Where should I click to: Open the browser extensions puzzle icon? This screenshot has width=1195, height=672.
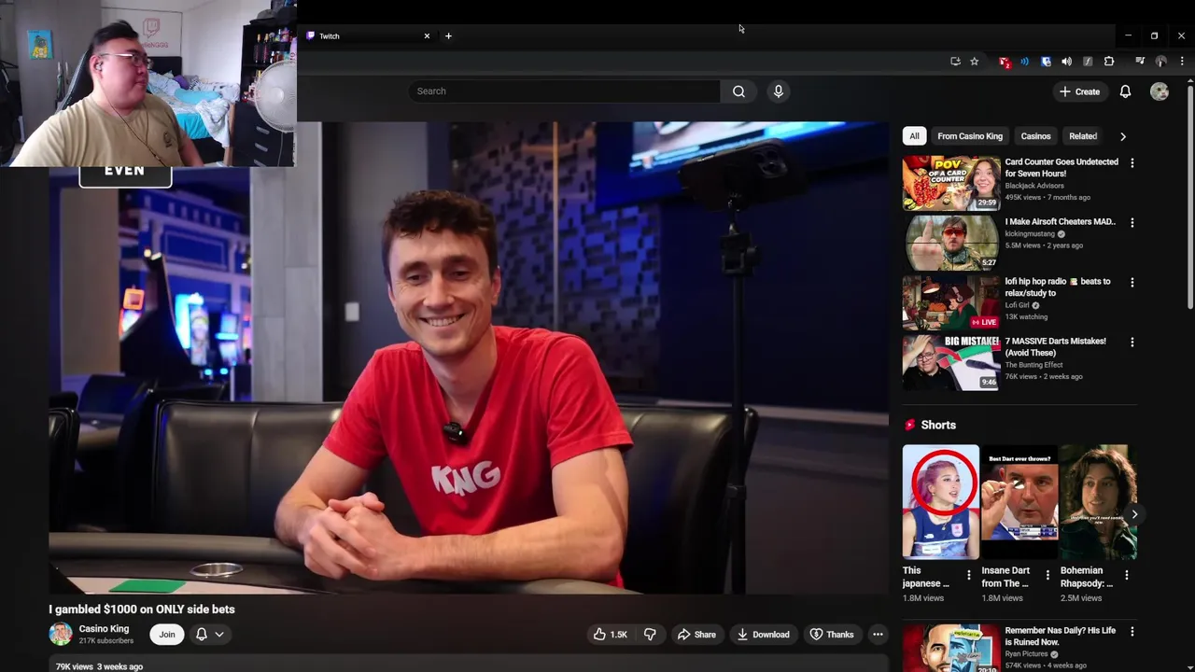1109,62
